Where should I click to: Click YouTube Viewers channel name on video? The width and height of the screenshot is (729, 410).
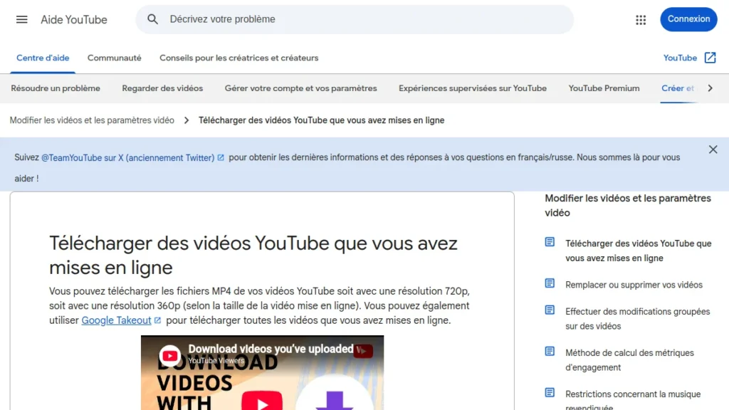pos(216,361)
